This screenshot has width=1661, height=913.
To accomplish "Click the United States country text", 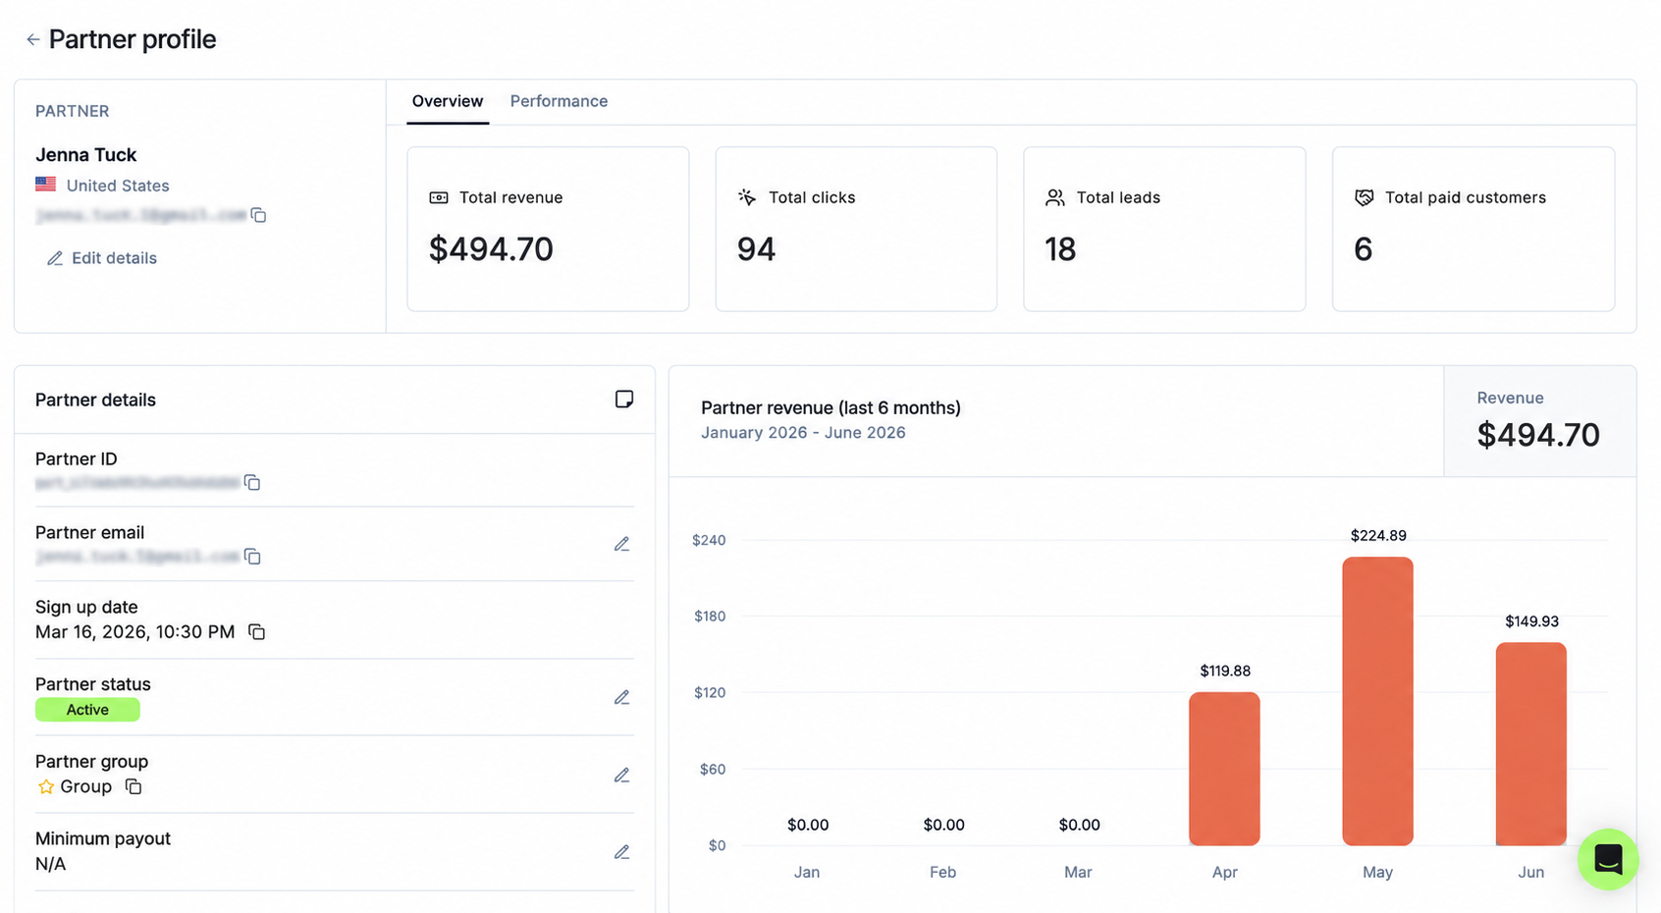I will coord(118,186).
